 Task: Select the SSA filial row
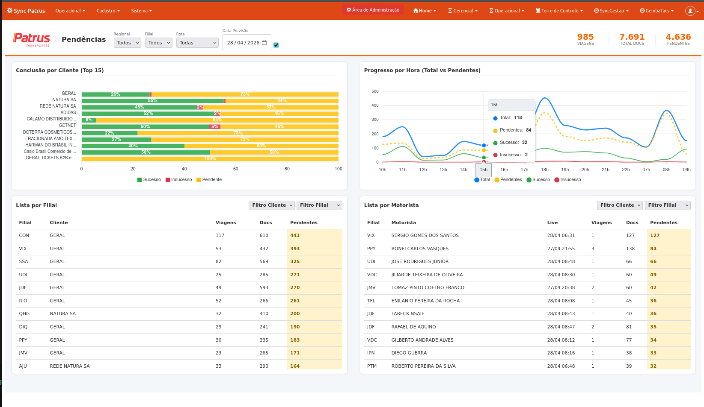click(179, 262)
